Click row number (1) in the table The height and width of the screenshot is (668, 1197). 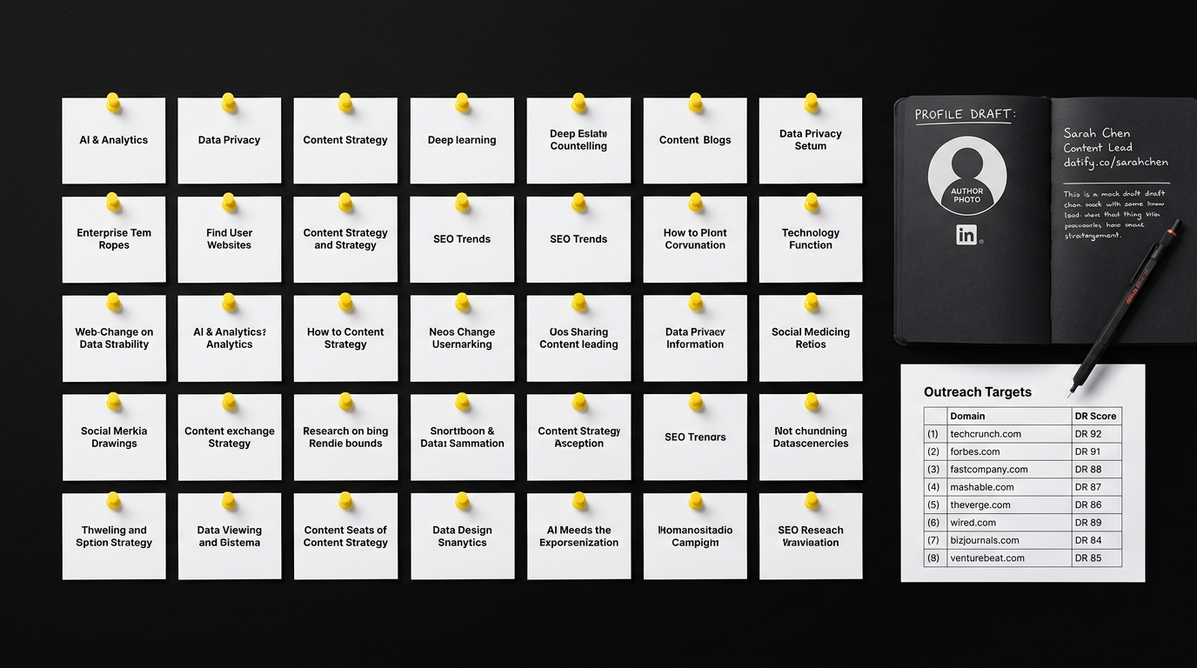(933, 434)
